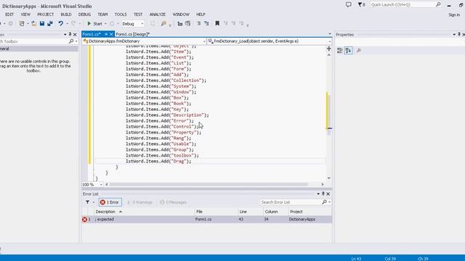Switch to the Form1.cs [Design]* tab
The width and height of the screenshot is (465, 261).
click(x=132, y=34)
